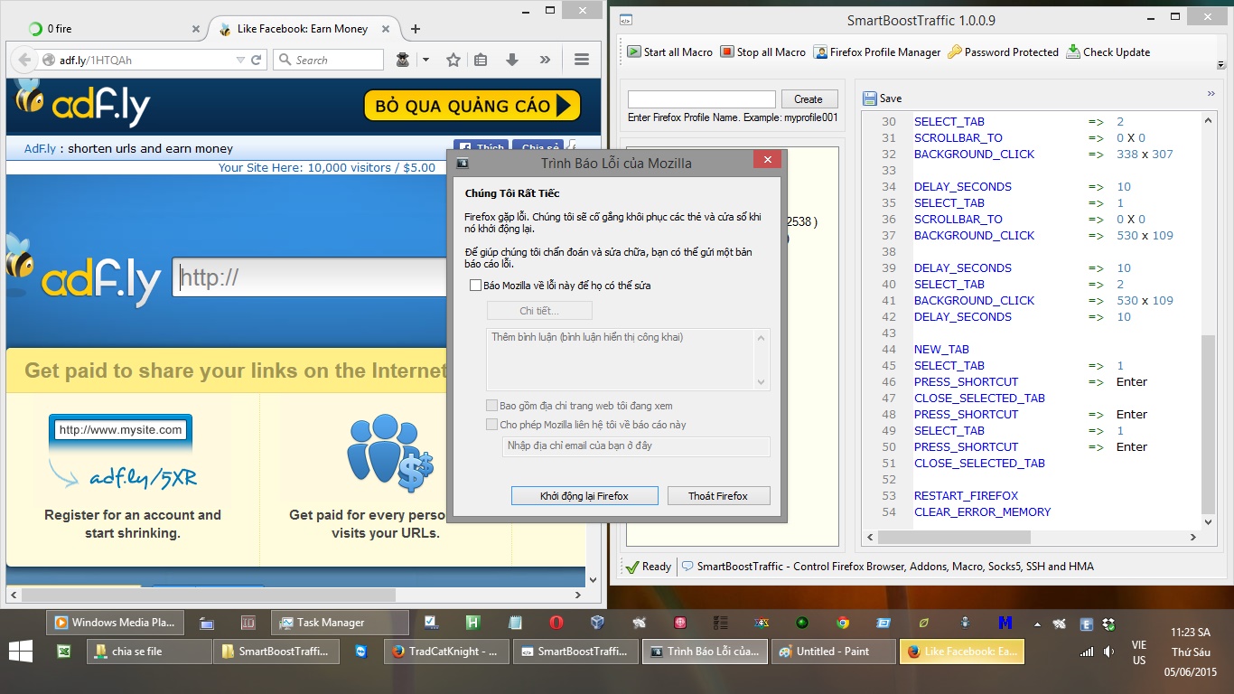Image resolution: width=1234 pixels, height=694 pixels.
Task: Click the Password Protected key icon
Action: point(954,52)
